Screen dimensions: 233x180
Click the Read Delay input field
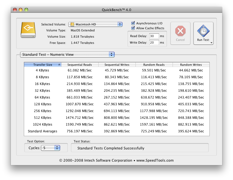pyautogui.click(x=154, y=36)
